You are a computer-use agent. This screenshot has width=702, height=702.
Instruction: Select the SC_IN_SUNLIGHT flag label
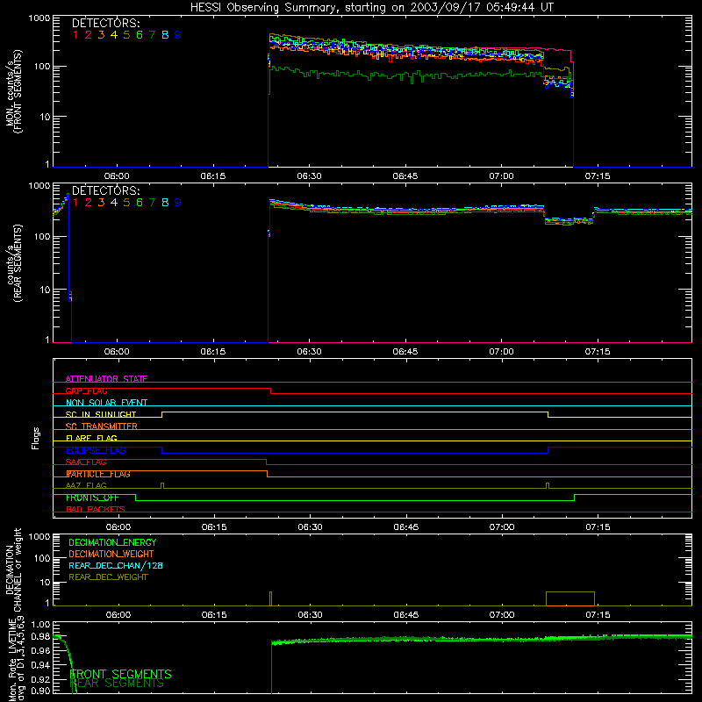[x=101, y=414]
